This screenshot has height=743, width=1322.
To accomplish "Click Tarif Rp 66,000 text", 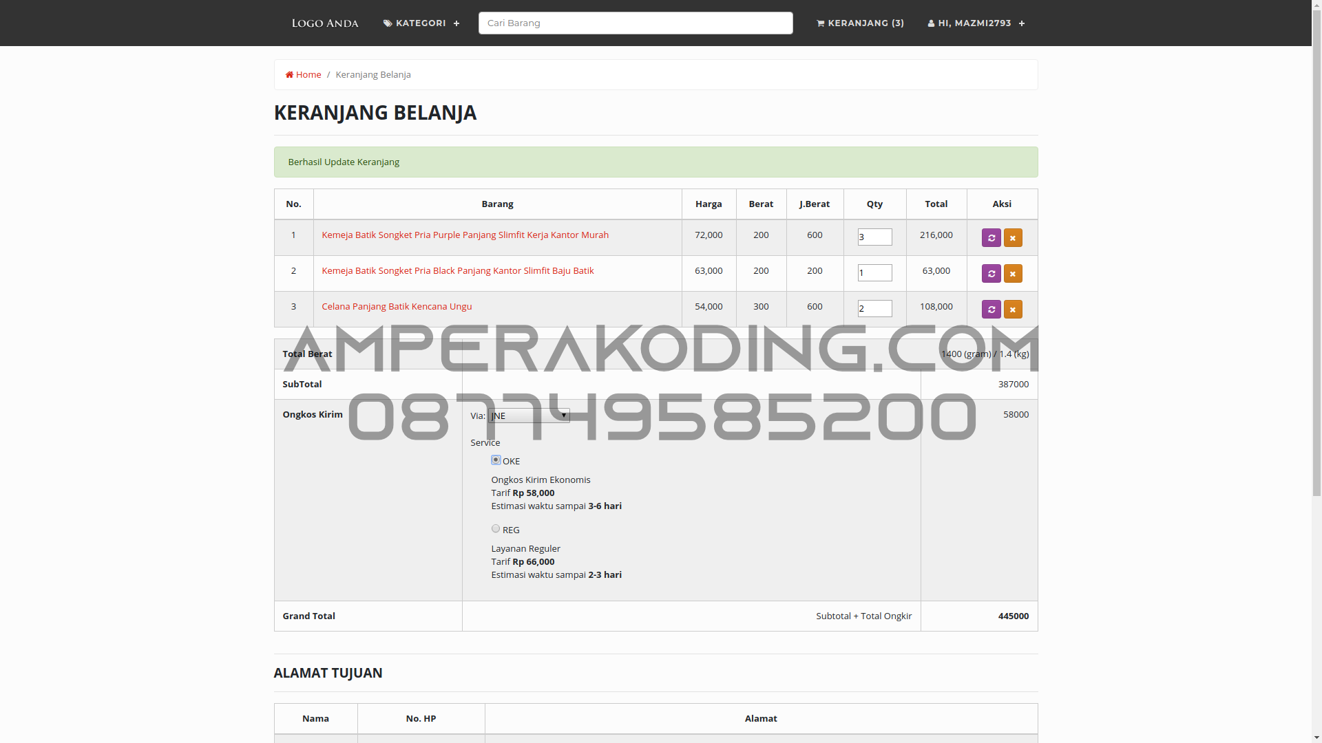I will pos(523,561).
